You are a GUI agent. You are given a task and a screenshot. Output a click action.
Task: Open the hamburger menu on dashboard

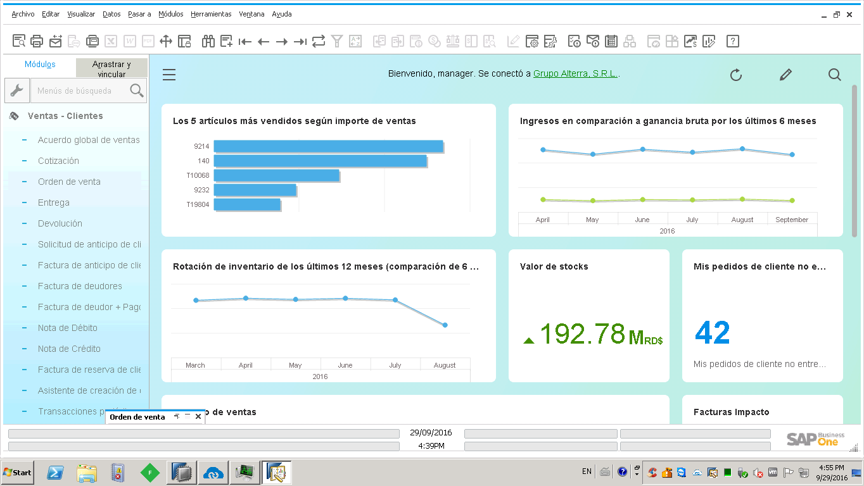click(x=169, y=75)
